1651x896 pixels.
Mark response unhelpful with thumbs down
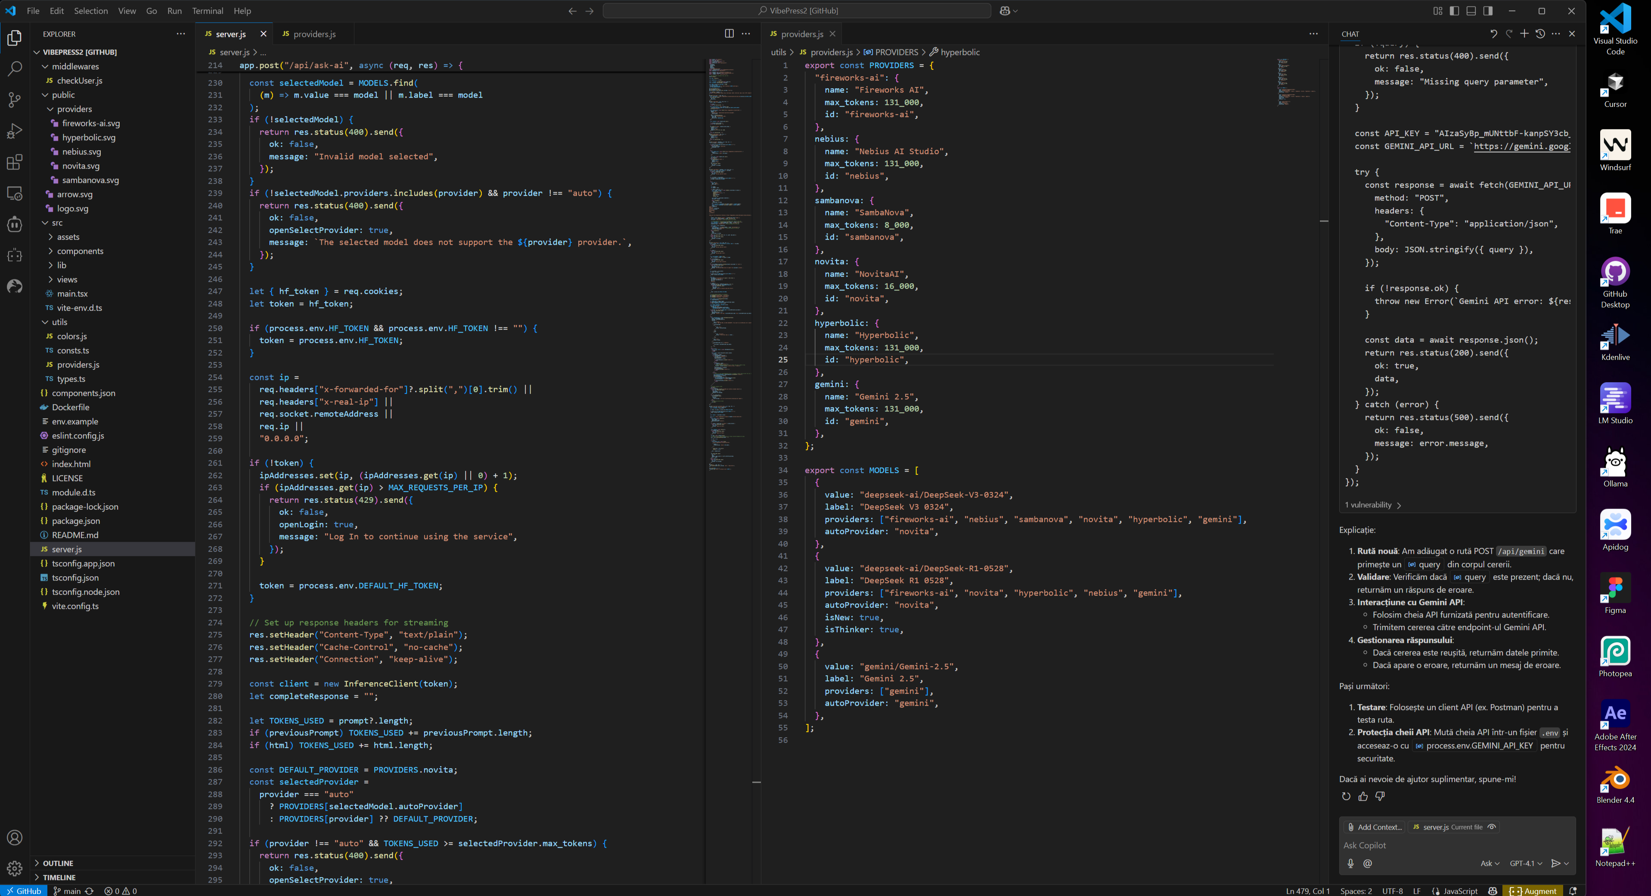pos(1380,796)
